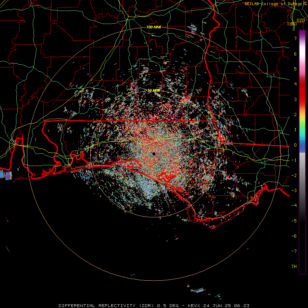The height and width of the screenshot is (308, 308).
Task: Click the '2' value on the color scale
Action: coord(295,115)
